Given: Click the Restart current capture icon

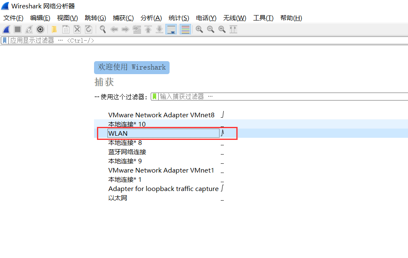Looking at the screenshot, I should 28,29.
